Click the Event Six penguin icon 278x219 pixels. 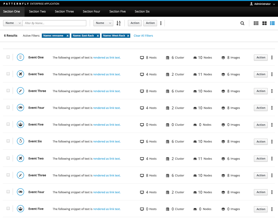(21, 141)
